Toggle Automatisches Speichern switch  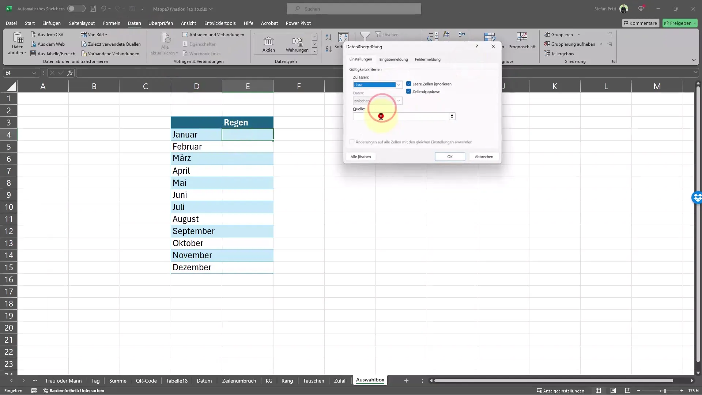pos(76,8)
